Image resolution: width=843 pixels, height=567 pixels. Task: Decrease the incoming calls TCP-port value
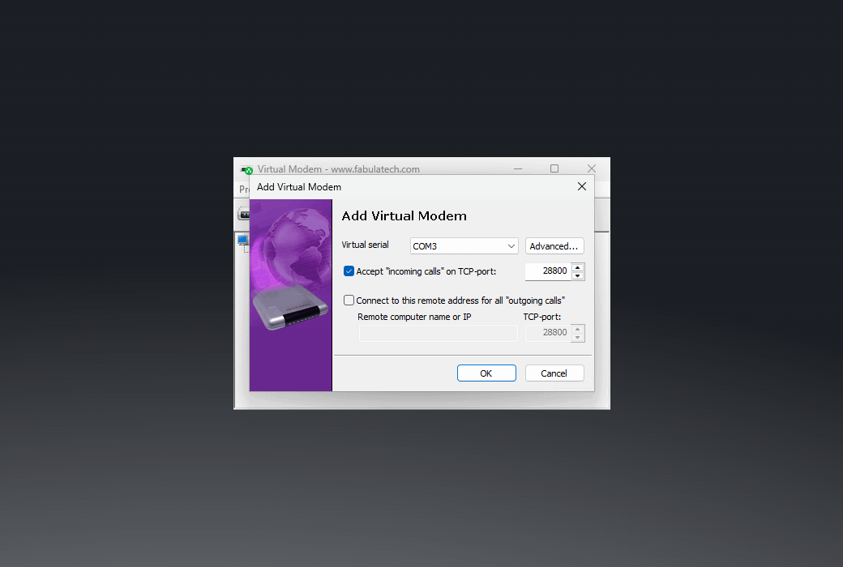click(x=577, y=276)
